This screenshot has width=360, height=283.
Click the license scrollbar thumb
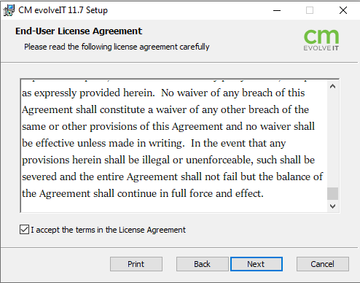pos(332,193)
